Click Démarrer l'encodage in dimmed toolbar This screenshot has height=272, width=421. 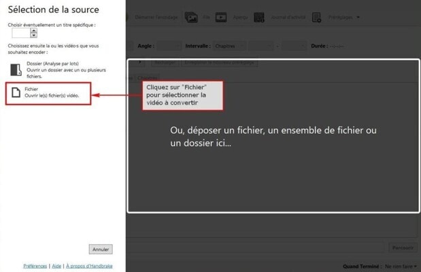(156, 17)
